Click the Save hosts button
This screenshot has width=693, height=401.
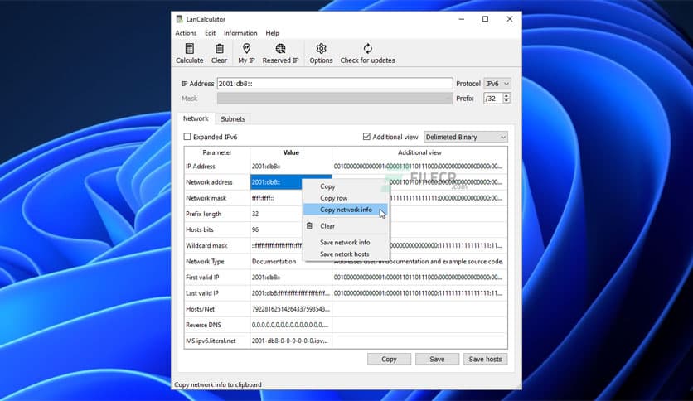tap(485, 359)
